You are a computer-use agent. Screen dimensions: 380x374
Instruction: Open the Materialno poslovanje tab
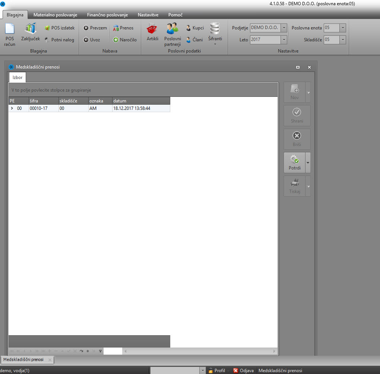tap(55, 15)
